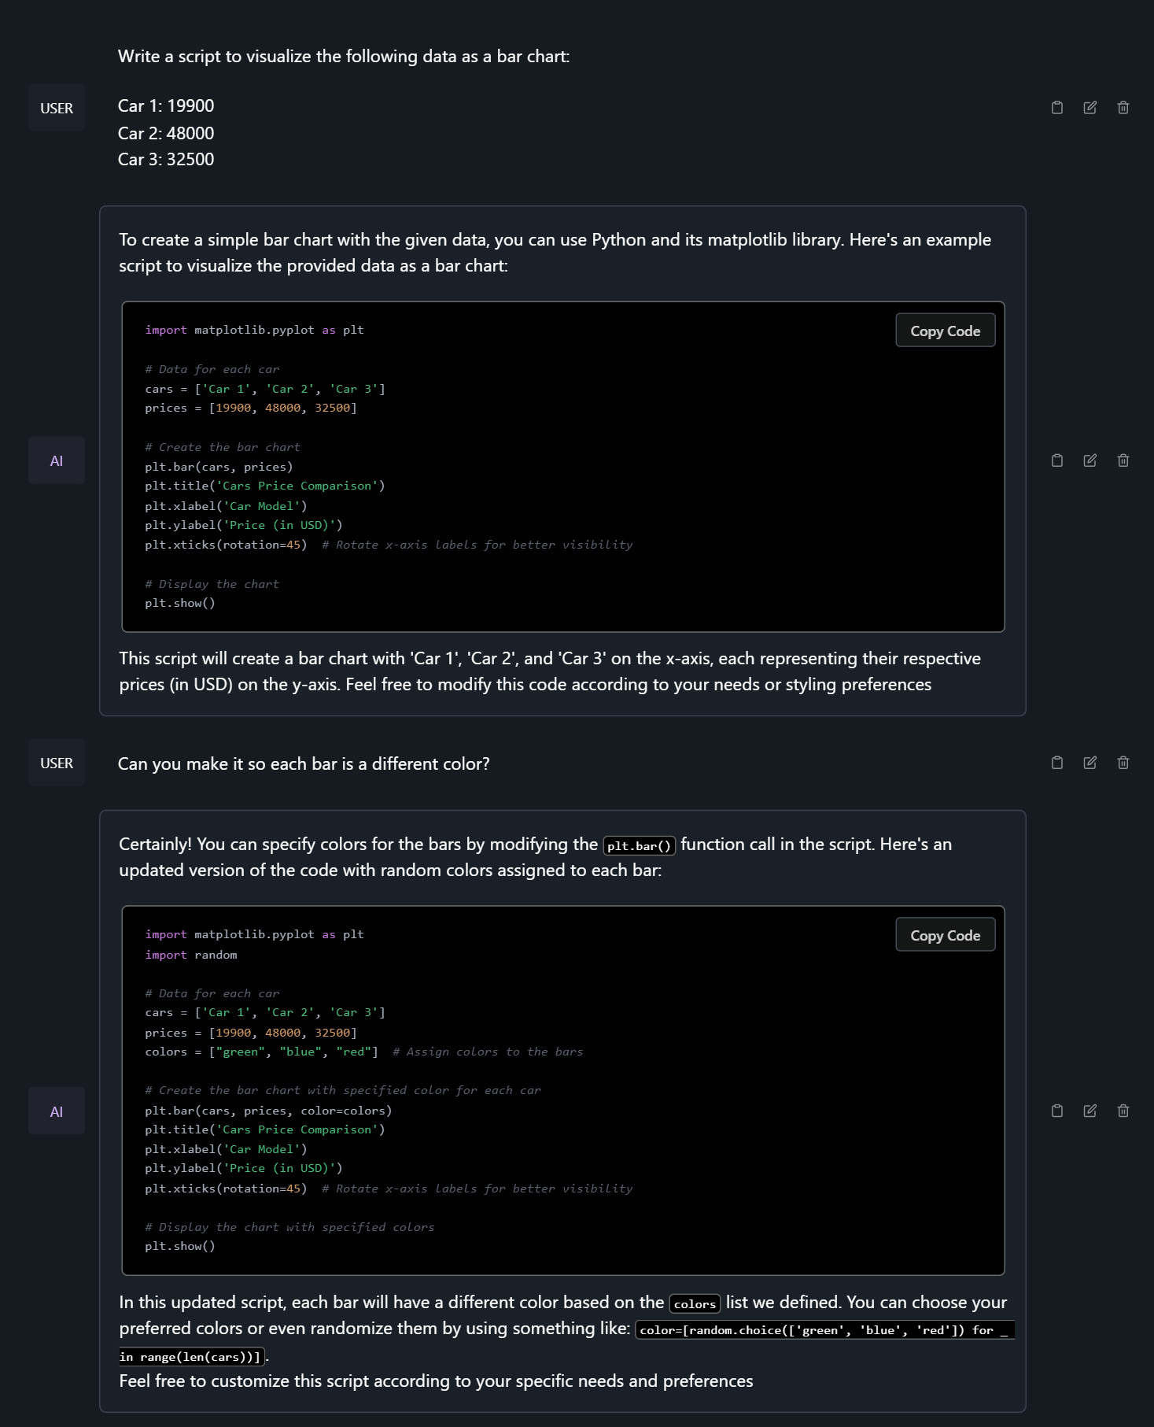Toggle the USER role label beside color question
This screenshot has width=1154, height=1427.
[57, 763]
